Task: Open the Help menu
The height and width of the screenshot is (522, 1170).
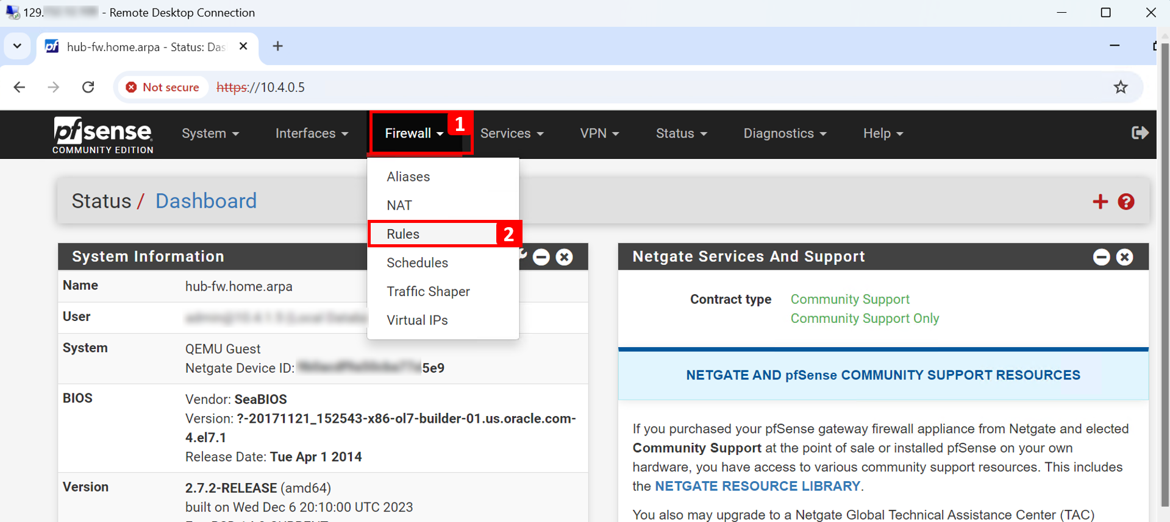Action: pos(883,133)
